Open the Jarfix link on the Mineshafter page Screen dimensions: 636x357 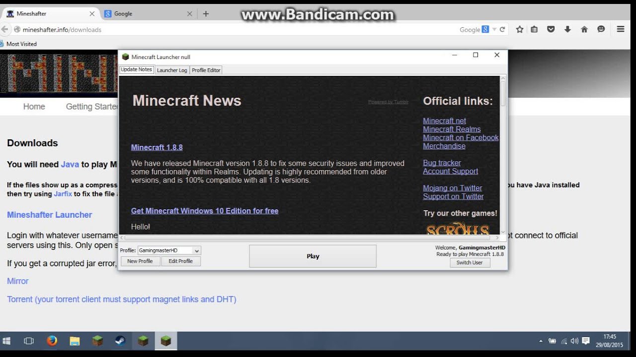tap(63, 194)
